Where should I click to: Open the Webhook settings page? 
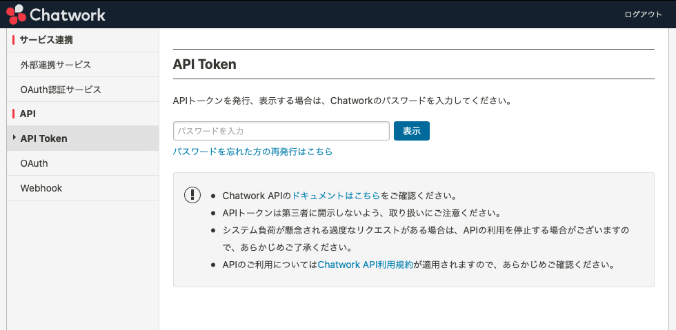pyautogui.click(x=41, y=188)
